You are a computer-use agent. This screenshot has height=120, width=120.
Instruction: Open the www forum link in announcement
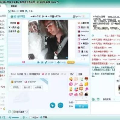click(x=109, y=19)
